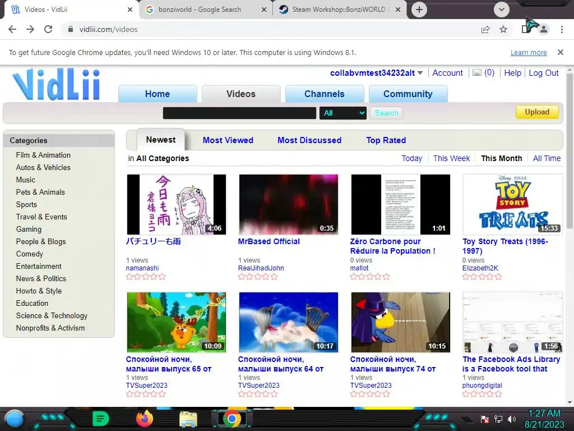This screenshot has width=574, height=431.
Task: Focus the VidLii search box
Action: [x=239, y=113]
